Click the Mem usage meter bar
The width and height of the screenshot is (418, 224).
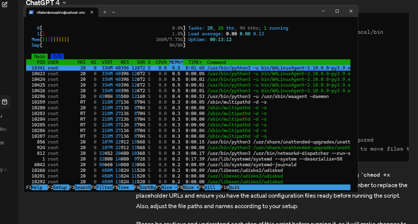point(108,40)
